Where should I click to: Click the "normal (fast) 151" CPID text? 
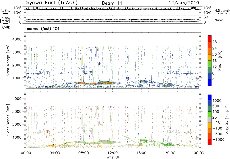[x=43, y=28]
